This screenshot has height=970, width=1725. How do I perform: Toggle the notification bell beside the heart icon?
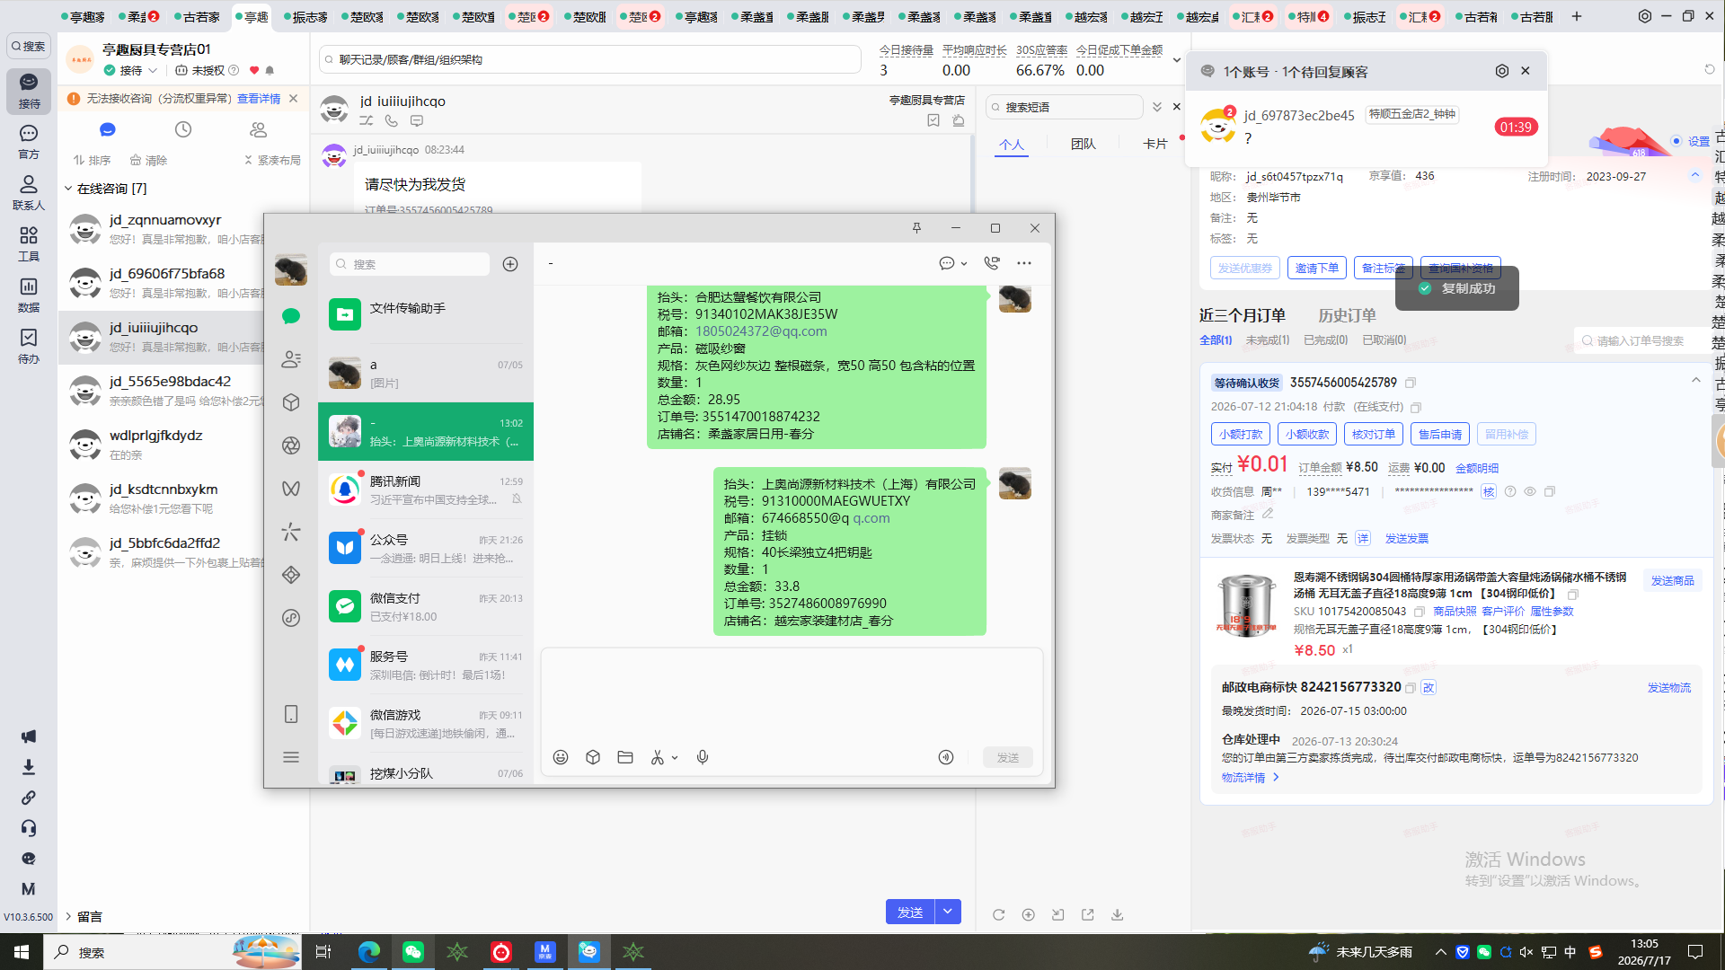tap(270, 70)
